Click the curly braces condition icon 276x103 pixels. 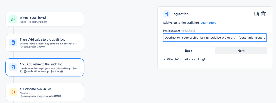pyautogui.click(x=13, y=92)
